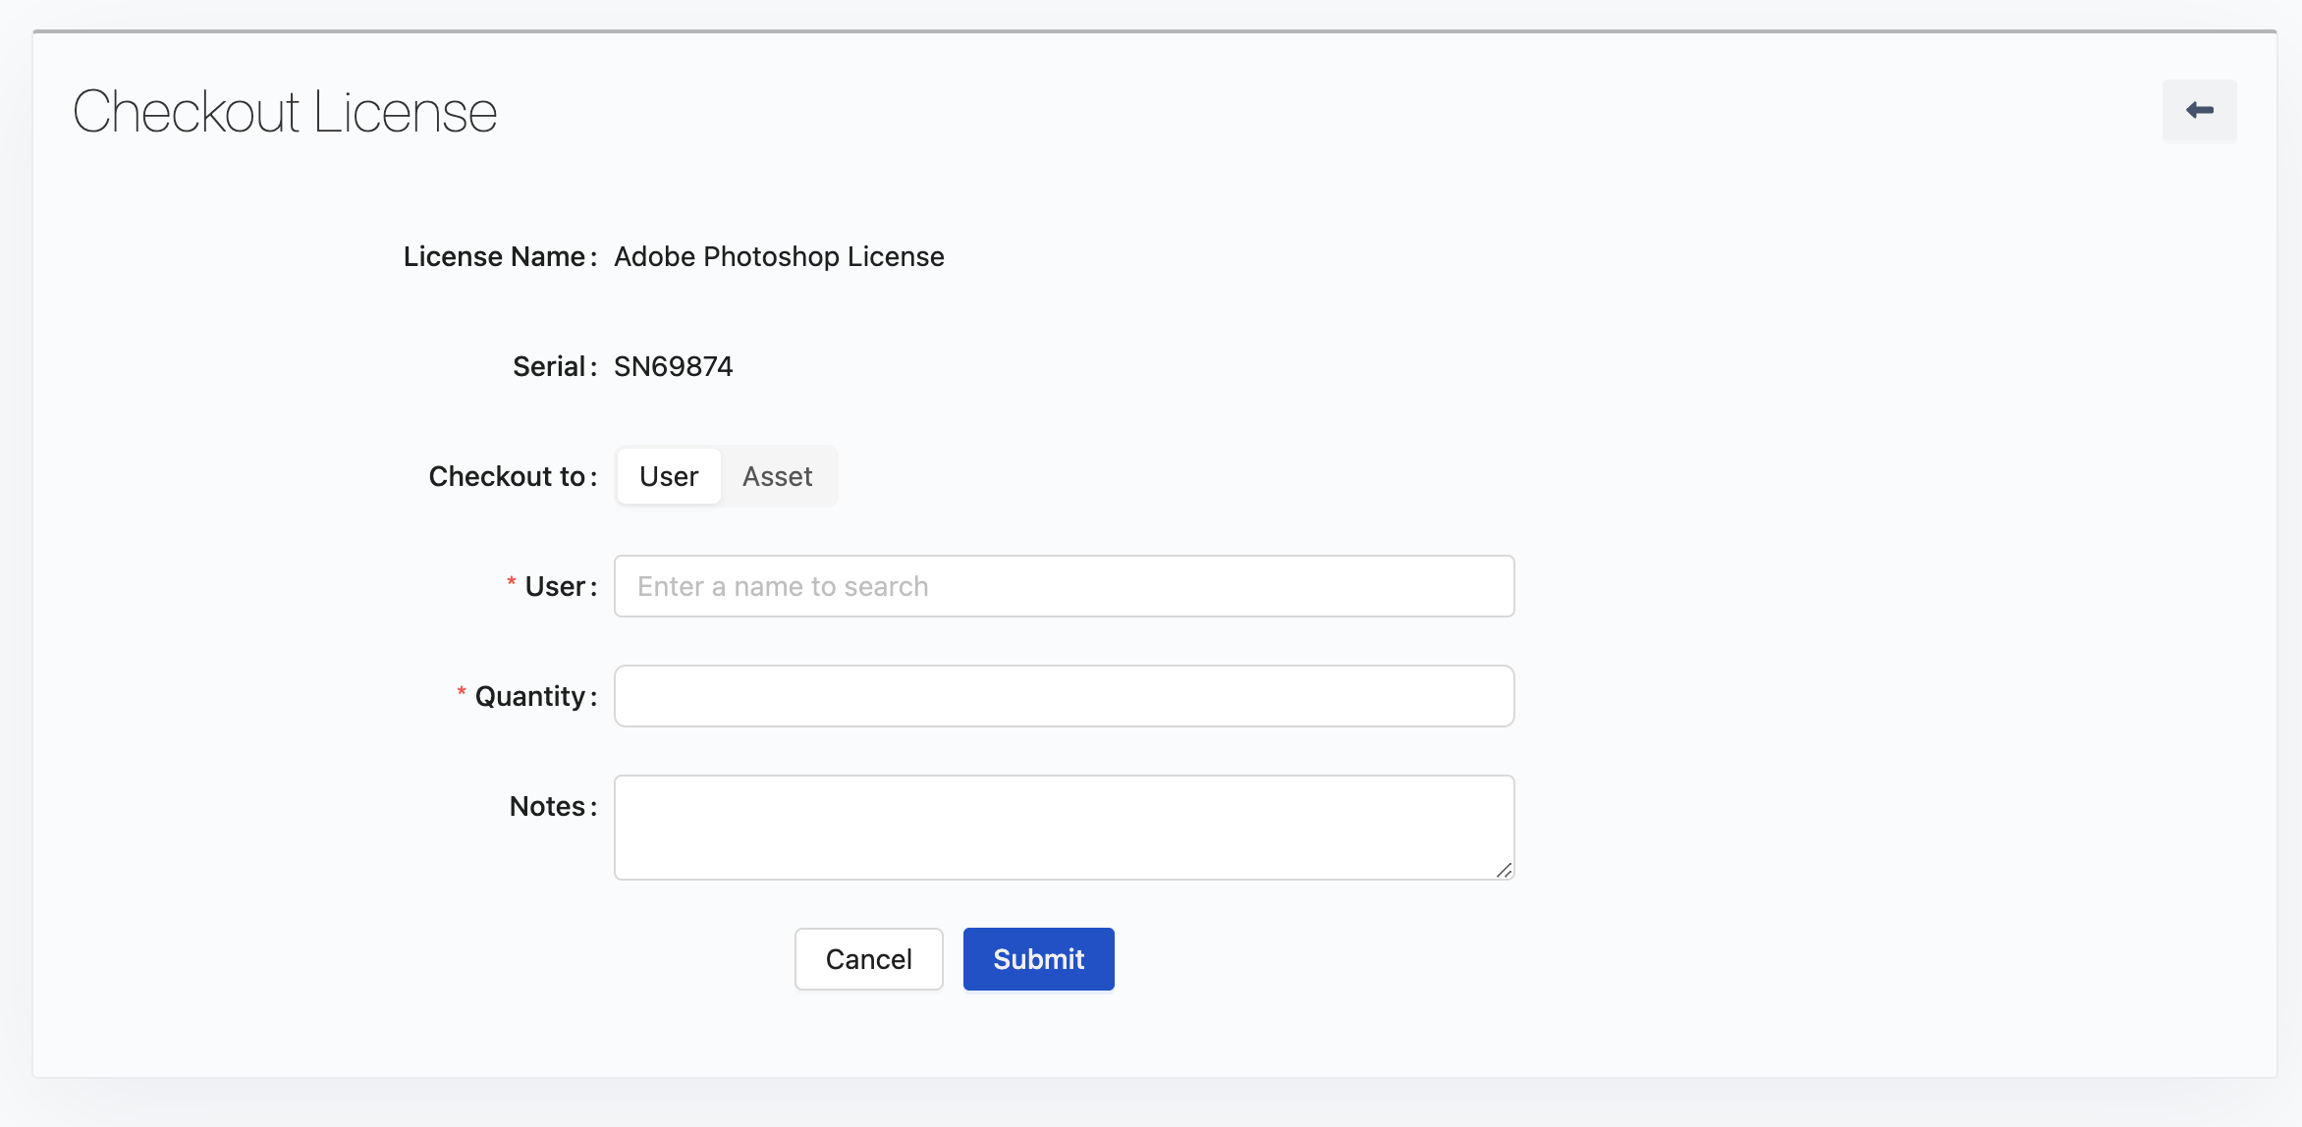Click the back arrow icon
The height and width of the screenshot is (1127, 2302).
pos(2199,111)
